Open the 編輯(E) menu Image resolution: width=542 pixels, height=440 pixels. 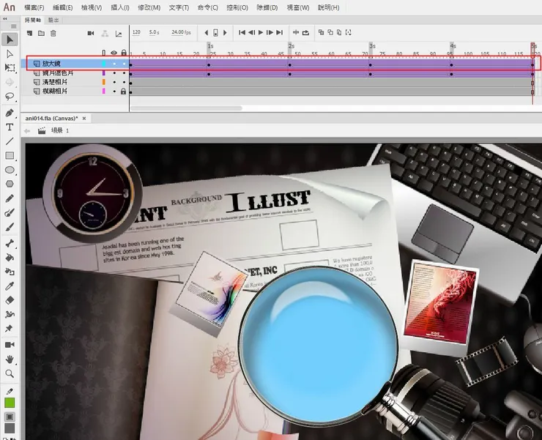point(62,7)
